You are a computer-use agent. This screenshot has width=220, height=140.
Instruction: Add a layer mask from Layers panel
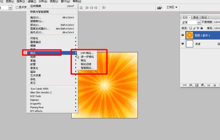point(197,85)
